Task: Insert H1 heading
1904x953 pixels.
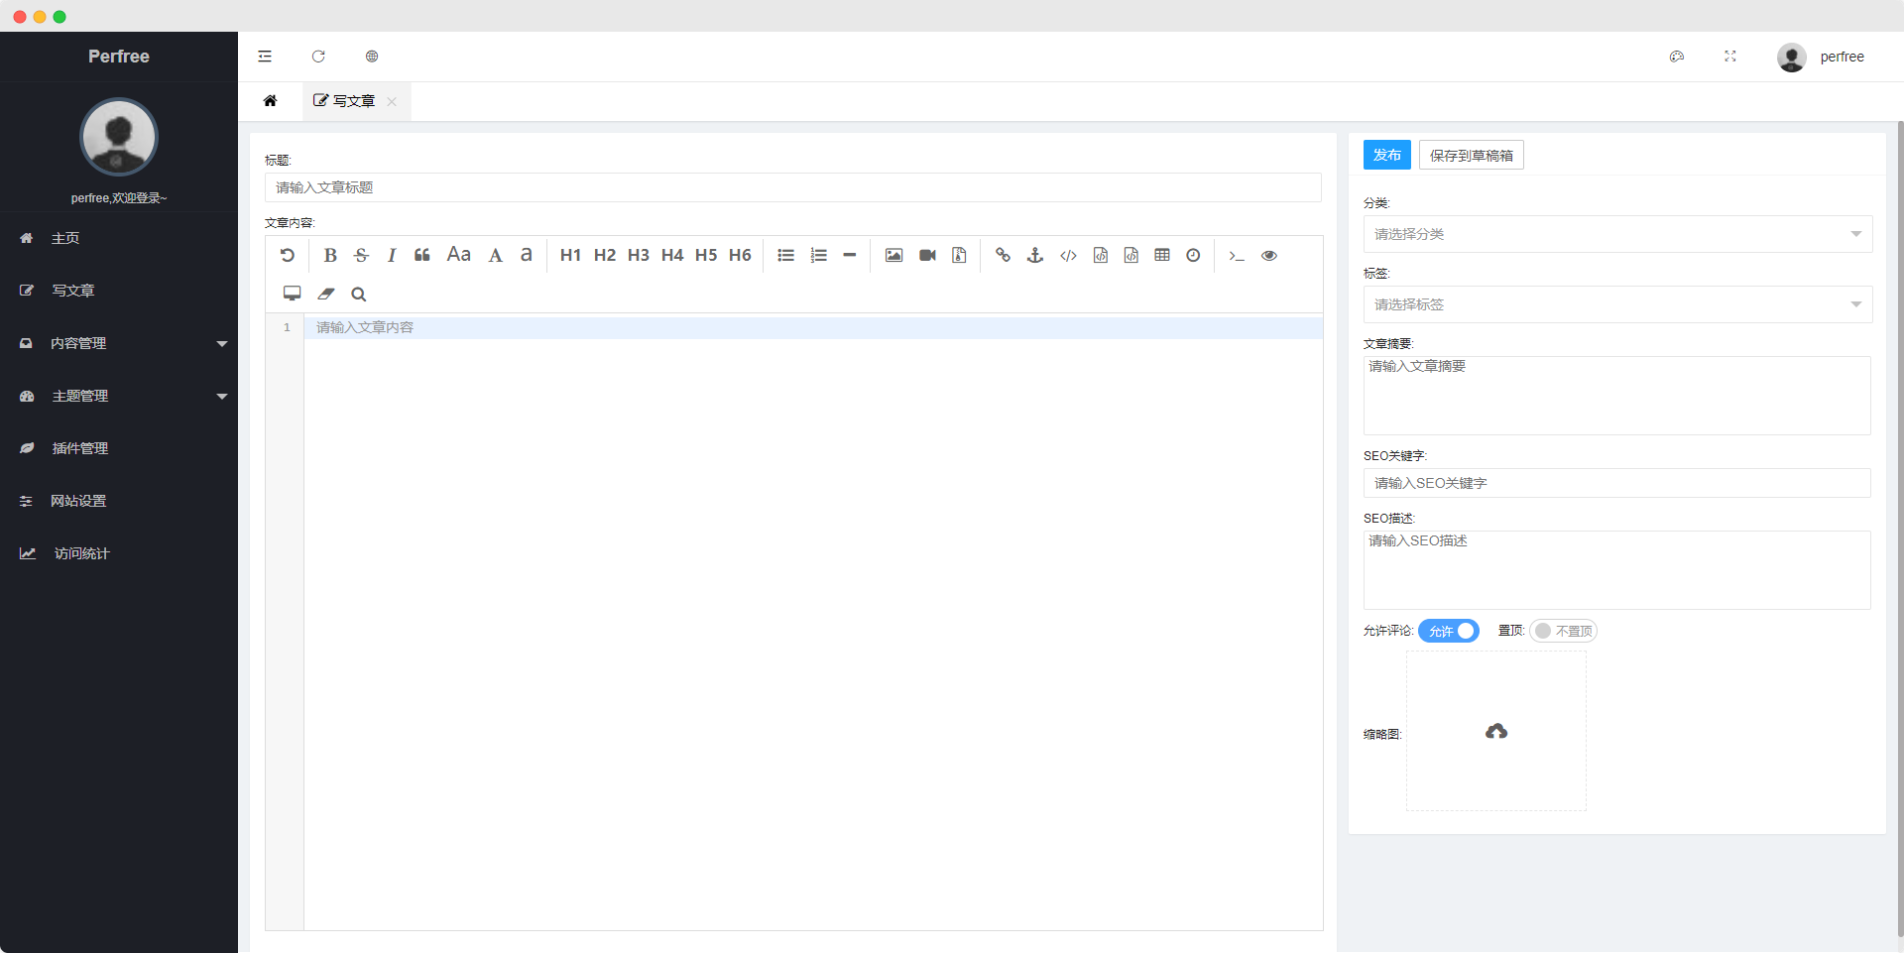Action: coord(570,255)
